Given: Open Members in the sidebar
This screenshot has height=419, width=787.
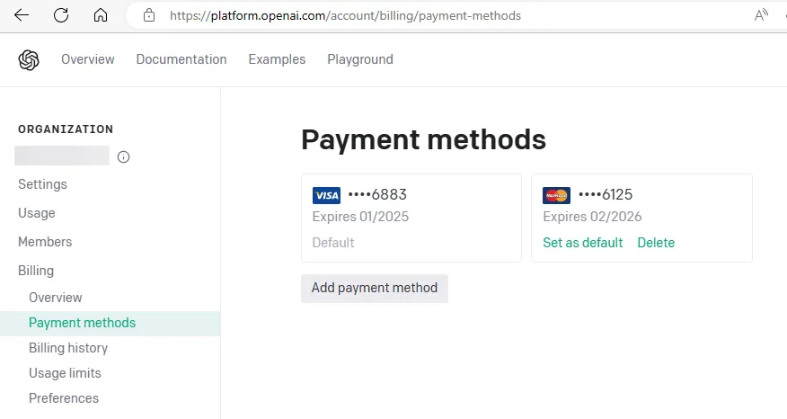Looking at the screenshot, I should (45, 242).
